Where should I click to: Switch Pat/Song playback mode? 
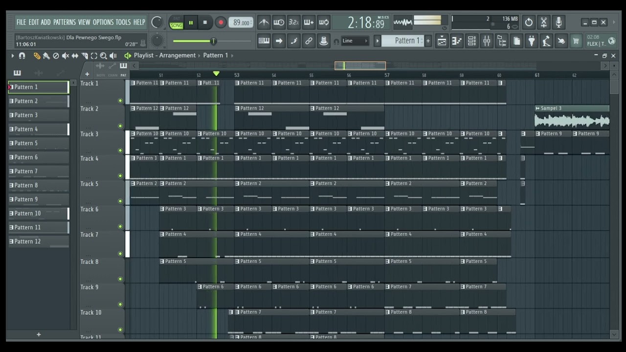176,22
